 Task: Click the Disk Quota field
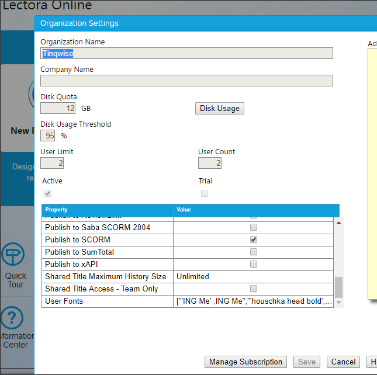(x=58, y=108)
